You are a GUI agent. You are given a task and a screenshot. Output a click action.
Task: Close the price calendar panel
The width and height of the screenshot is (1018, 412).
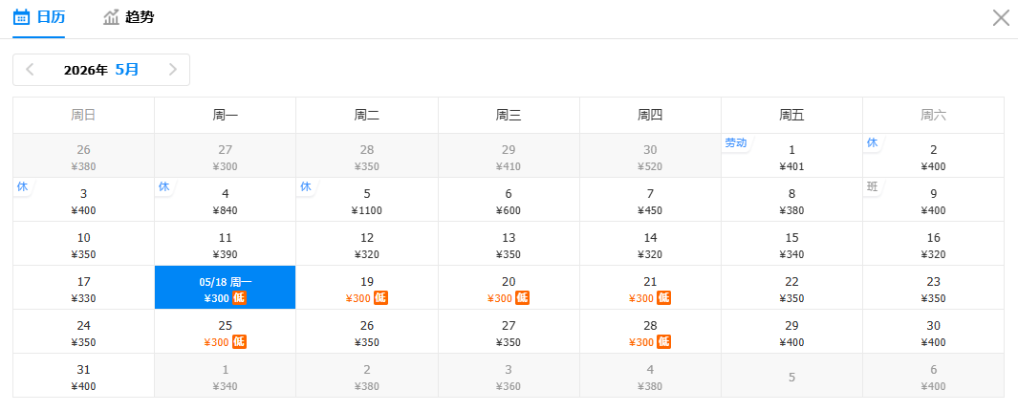(x=1001, y=17)
